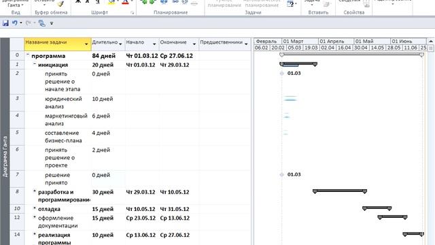
Task: Click the Inspect Task question-mark icon
Action: point(290,3)
